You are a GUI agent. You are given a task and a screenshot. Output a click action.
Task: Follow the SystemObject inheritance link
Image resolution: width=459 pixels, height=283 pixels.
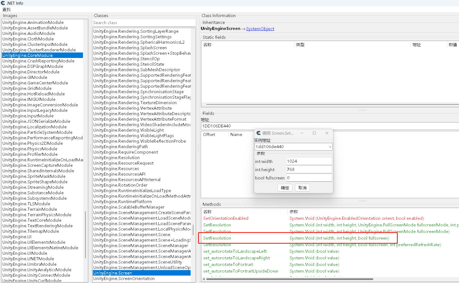[260, 29]
